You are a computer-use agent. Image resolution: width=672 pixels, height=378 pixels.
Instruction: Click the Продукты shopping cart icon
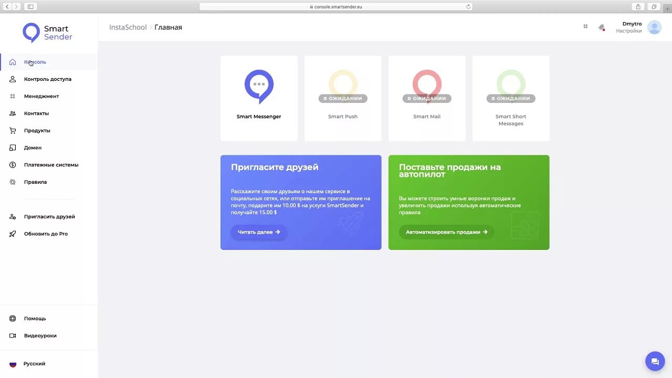[13, 131]
